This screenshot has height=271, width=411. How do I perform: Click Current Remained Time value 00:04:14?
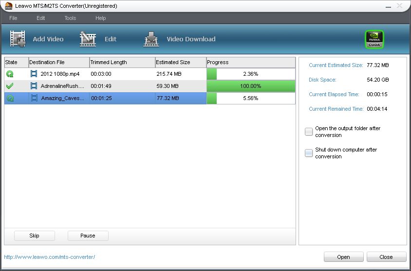click(377, 109)
